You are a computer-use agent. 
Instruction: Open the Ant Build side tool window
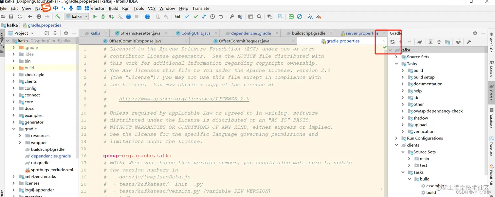[491, 42]
